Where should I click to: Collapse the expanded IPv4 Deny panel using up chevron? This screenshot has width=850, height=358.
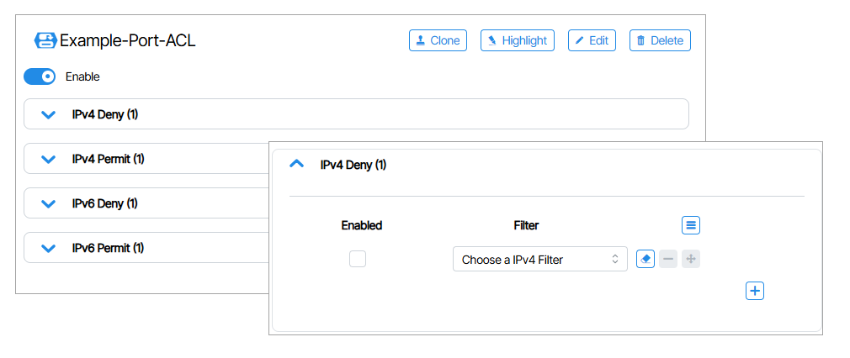click(x=296, y=165)
